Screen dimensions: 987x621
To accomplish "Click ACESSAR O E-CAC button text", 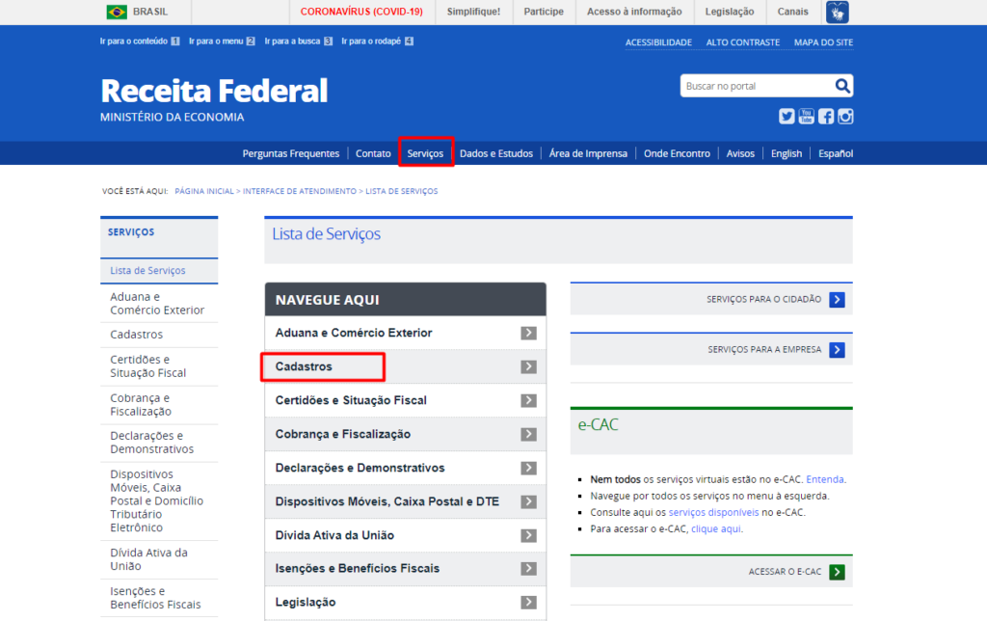I will 785,571.
